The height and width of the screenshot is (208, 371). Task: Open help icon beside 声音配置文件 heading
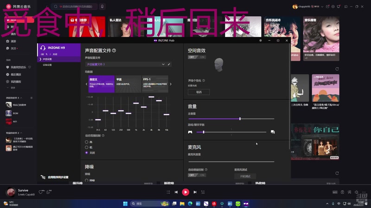(114, 50)
